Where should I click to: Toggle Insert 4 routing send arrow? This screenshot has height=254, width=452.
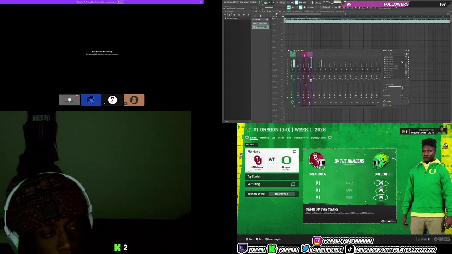315,102
